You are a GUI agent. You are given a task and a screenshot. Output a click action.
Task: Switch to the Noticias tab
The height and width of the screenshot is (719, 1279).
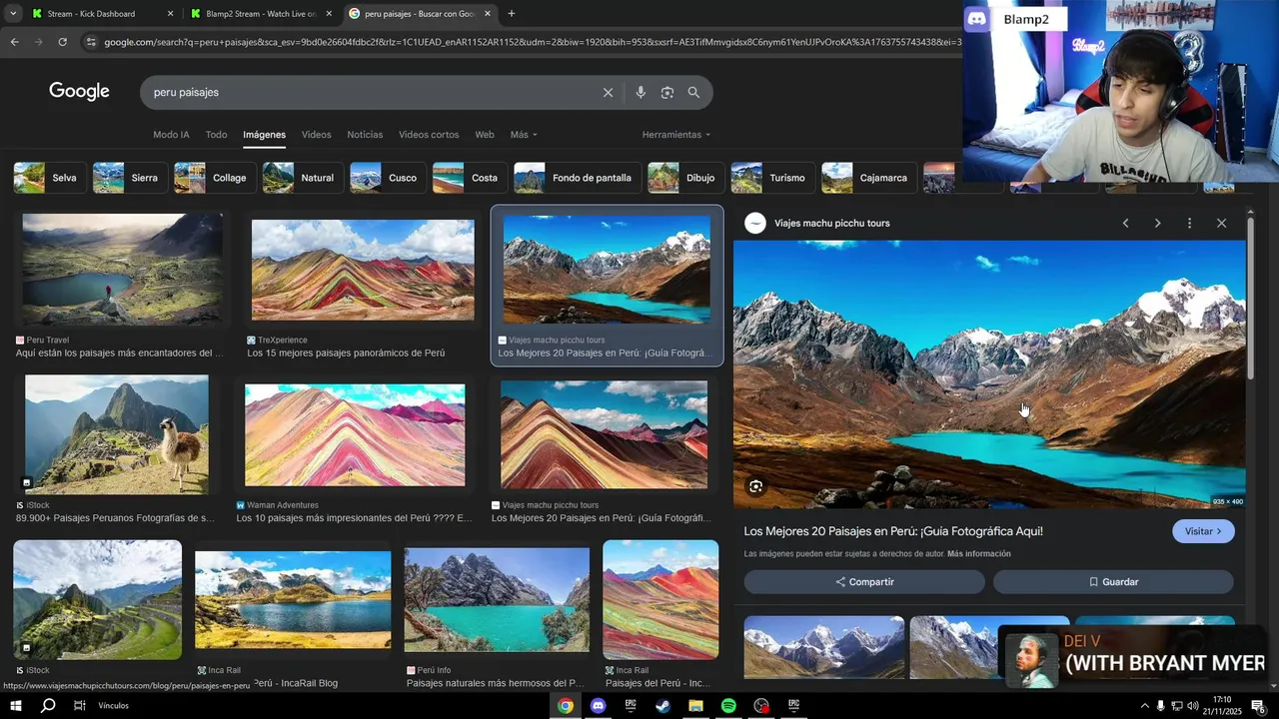pyautogui.click(x=365, y=135)
